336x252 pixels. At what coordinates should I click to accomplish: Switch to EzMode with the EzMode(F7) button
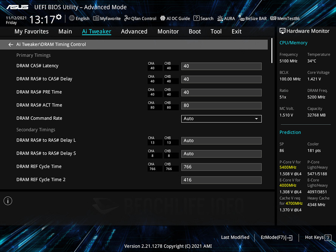coord(276,237)
